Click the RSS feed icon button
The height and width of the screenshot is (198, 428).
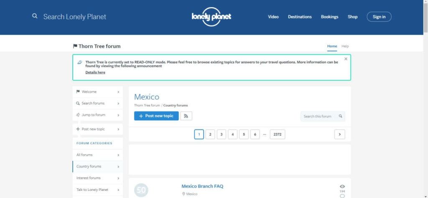pyautogui.click(x=186, y=116)
